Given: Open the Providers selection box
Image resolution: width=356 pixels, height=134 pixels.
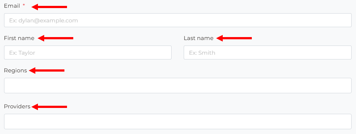Looking at the screenshot, I should click(x=178, y=122).
